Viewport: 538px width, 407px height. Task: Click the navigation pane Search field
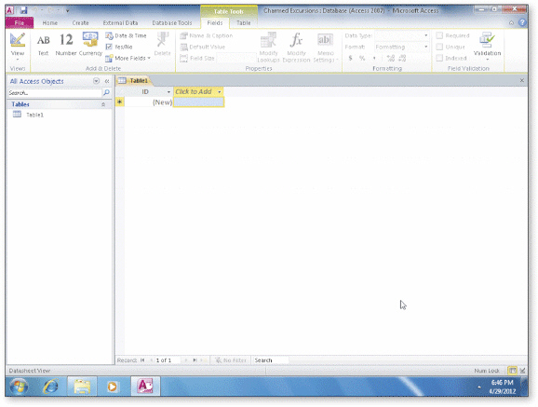click(x=55, y=93)
